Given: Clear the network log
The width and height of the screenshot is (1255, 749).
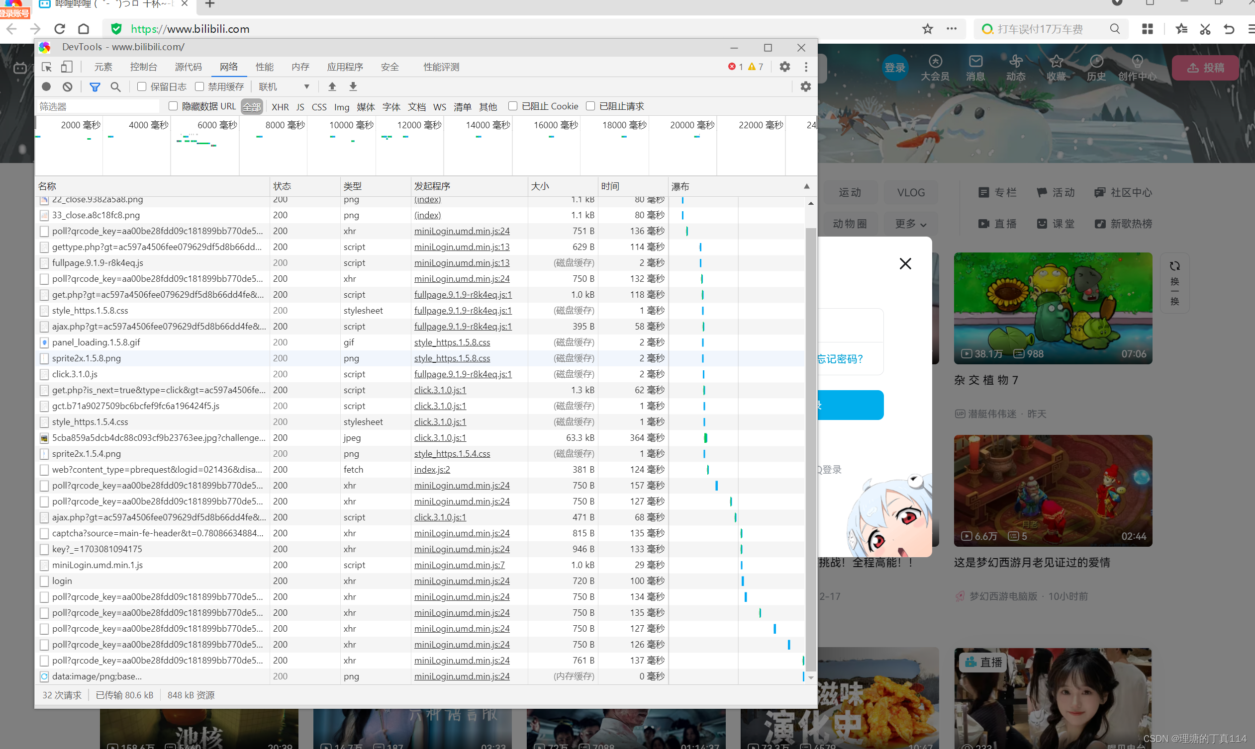Looking at the screenshot, I should [67, 87].
